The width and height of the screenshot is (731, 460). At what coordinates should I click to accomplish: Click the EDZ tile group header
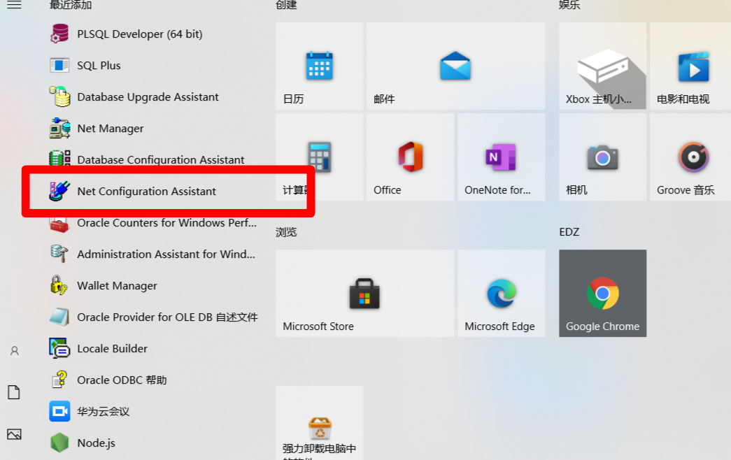click(569, 232)
